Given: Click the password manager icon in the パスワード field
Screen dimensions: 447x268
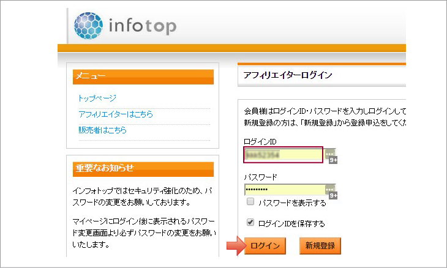Looking at the screenshot, I should click(x=330, y=189).
